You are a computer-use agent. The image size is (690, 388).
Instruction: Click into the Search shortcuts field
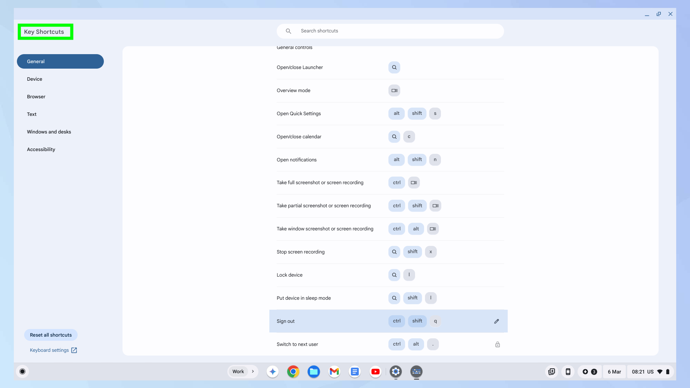pos(397,31)
